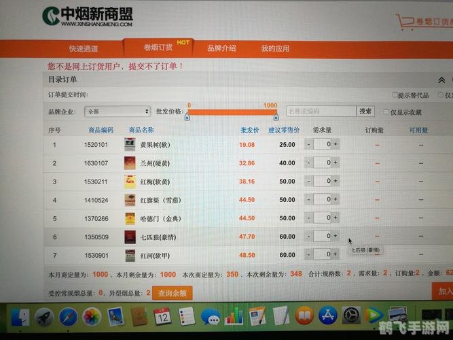
Task: Decrease quantity for 黄果树(软) with minus
Action: [308, 144]
